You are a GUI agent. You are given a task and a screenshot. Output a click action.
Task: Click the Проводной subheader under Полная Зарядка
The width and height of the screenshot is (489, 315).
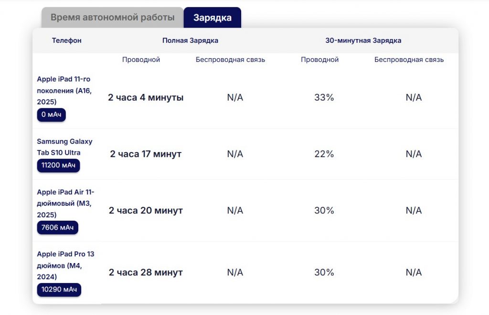(141, 60)
